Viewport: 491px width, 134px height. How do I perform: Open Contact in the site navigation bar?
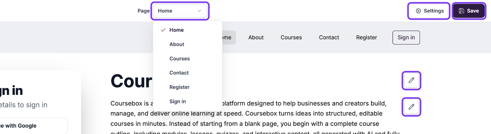point(329,38)
